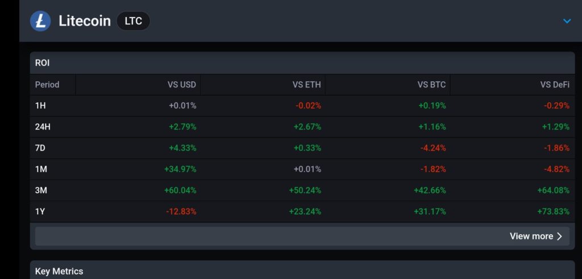Click 3M VS BTC +42.66% value
The height and width of the screenshot is (279, 582).
pos(430,190)
